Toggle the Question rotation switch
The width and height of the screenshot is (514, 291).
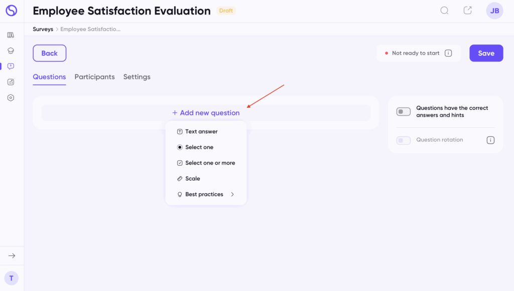coord(404,140)
